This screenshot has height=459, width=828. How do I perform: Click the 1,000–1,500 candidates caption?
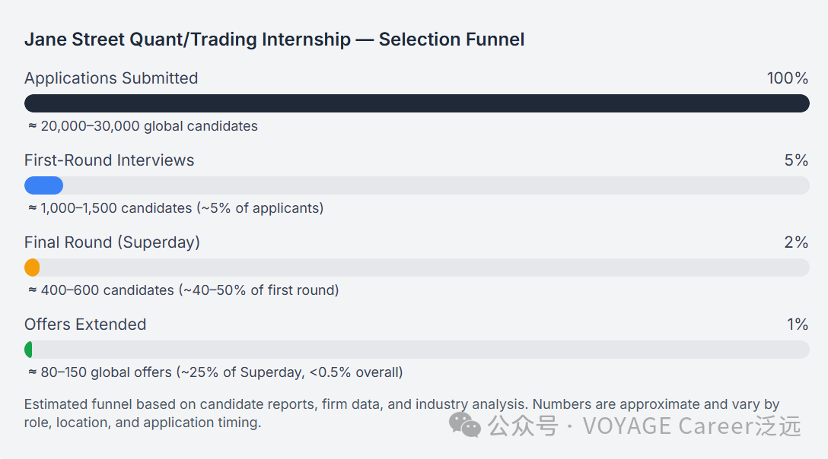pyautogui.click(x=175, y=208)
